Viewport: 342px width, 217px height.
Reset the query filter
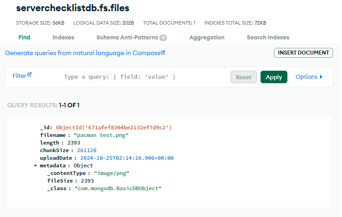point(244,77)
